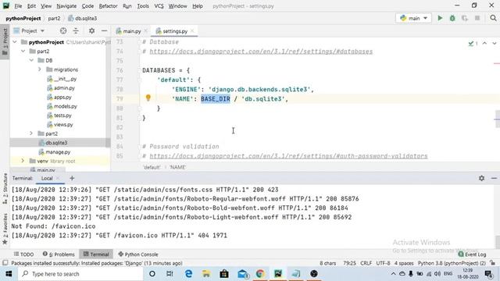This screenshot has height=281, width=500.
Task: Open the Refactor menu
Action: [108, 5]
